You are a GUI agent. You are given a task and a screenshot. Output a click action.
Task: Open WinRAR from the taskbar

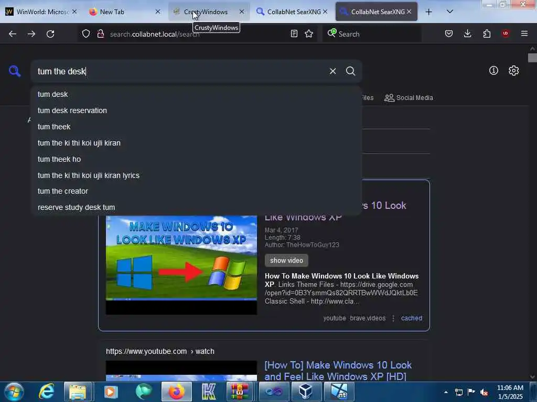coord(239,392)
